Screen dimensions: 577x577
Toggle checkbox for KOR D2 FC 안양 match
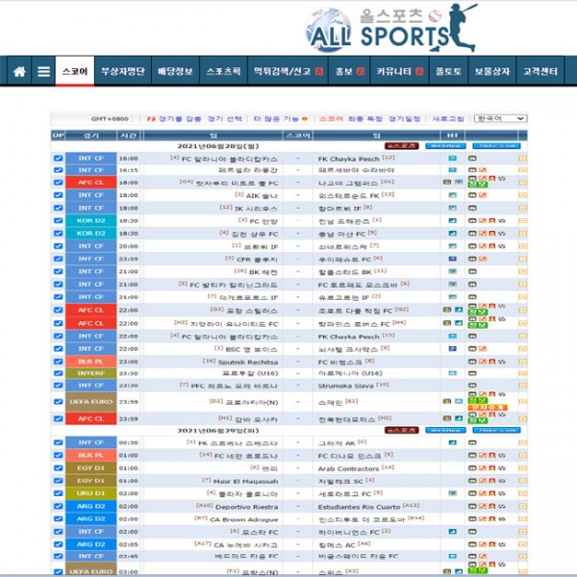[x=58, y=220]
